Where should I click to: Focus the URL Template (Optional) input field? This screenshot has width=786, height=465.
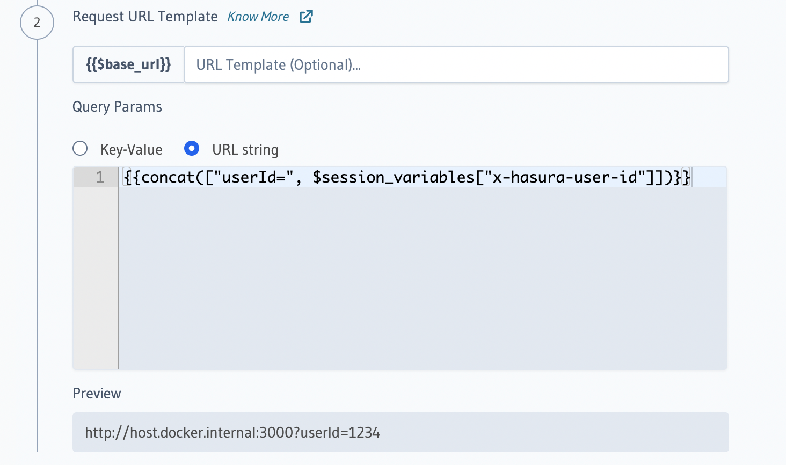[455, 65]
